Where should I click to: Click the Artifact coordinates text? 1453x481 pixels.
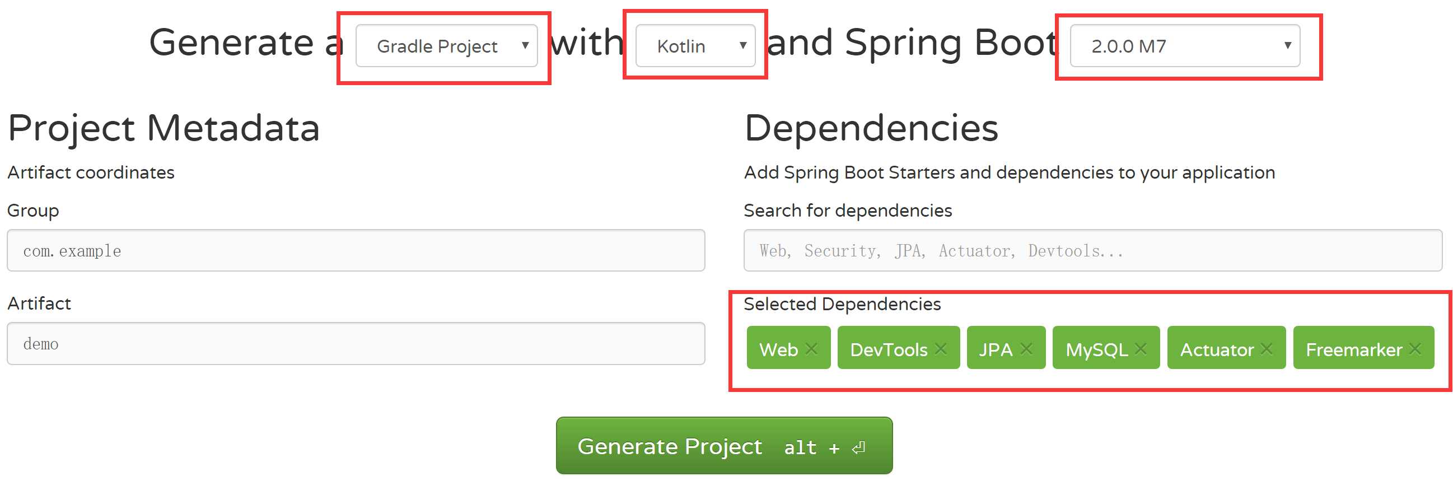[91, 172]
